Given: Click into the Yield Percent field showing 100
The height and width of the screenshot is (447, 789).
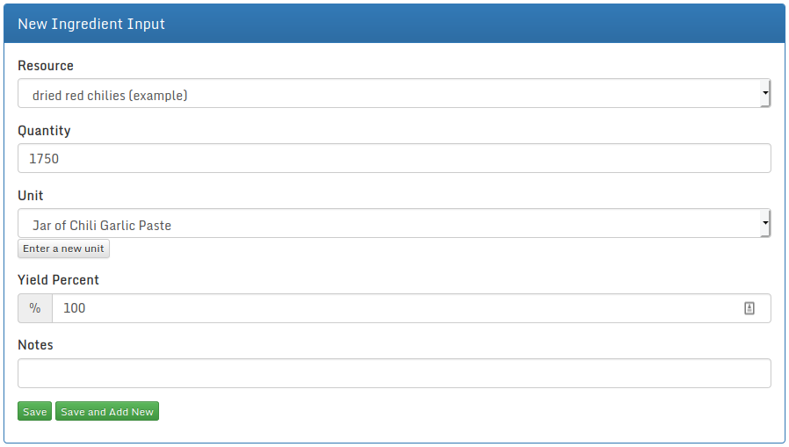Looking at the screenshot, I should click(395, 308).
